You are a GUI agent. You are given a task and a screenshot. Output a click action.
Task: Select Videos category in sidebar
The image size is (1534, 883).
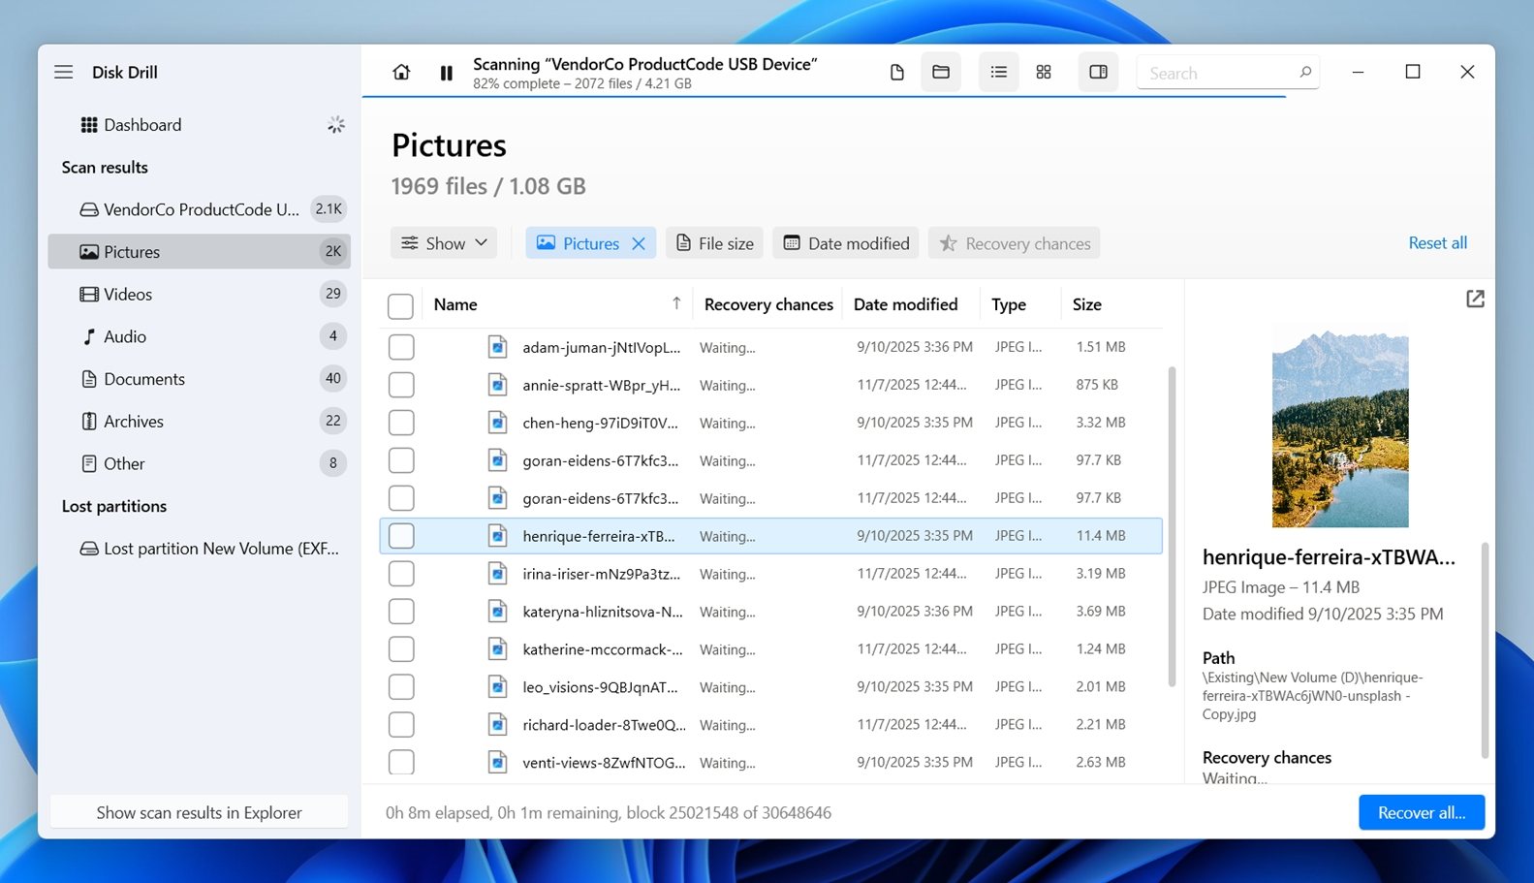pos(199,294)
